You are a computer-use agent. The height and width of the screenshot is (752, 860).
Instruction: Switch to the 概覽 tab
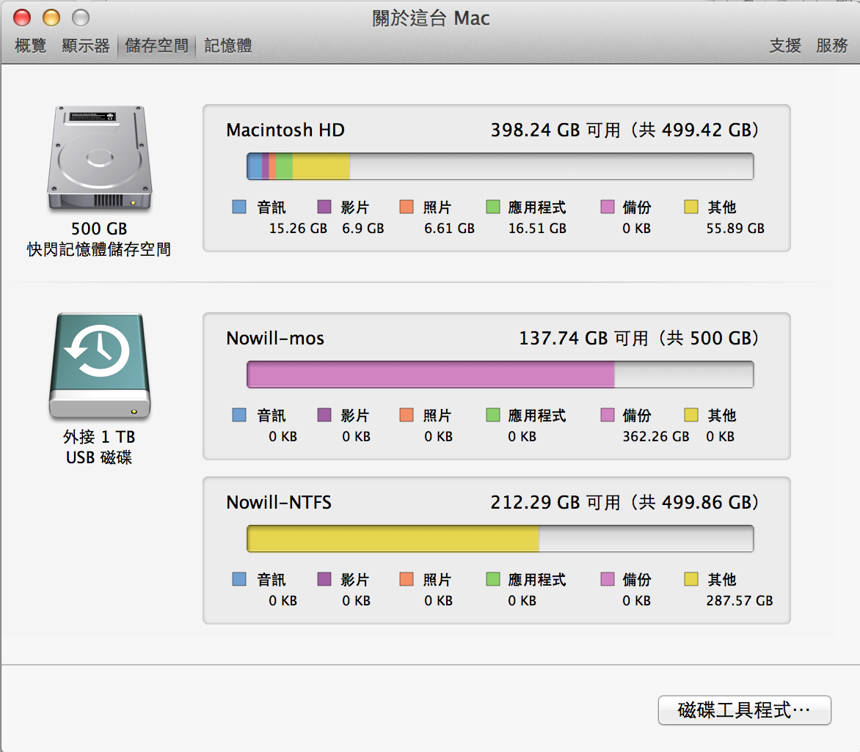(x=31, y=45)
